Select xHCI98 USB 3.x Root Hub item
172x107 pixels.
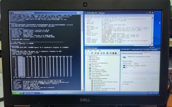(x=100, y=90)
